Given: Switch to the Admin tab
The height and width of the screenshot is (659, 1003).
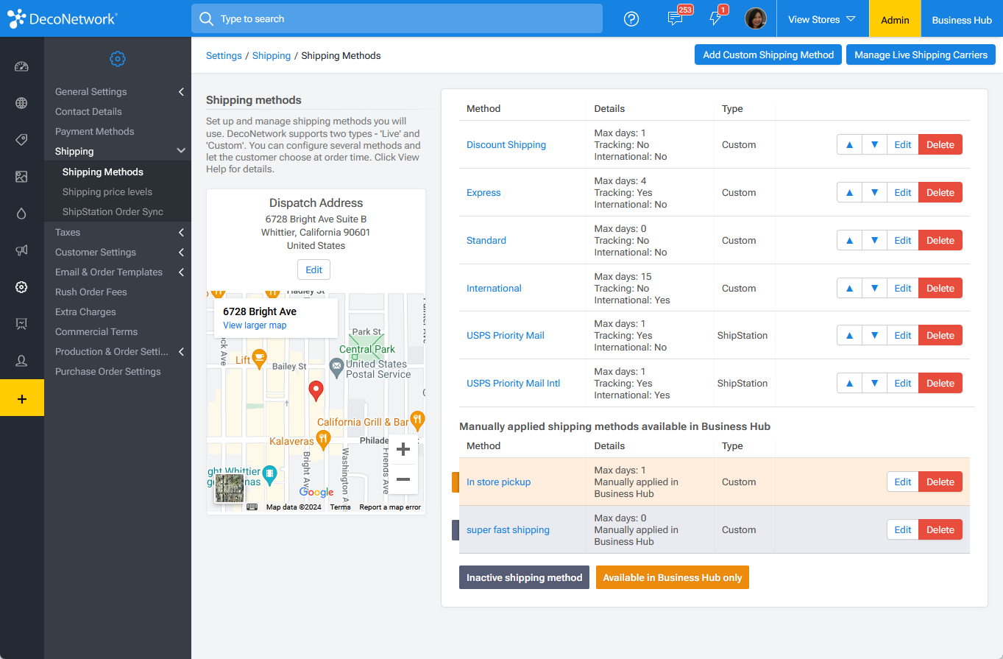Looking at the screenshot, I should [x=895, y=19].
